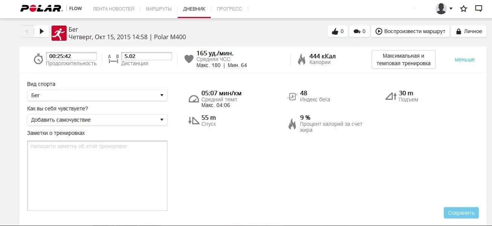Screen dimensions: 492x226
Task: Click the duration field 00:25:42
Action: pos(71,56)
